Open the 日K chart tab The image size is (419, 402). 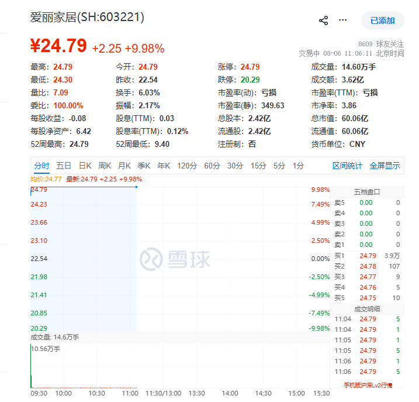coord(85,166)
